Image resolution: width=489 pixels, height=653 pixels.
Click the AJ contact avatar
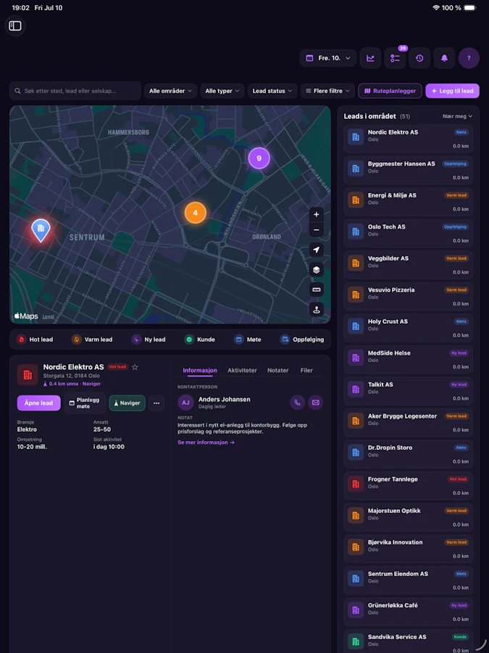pyautogui.click(x=185, y=403)
